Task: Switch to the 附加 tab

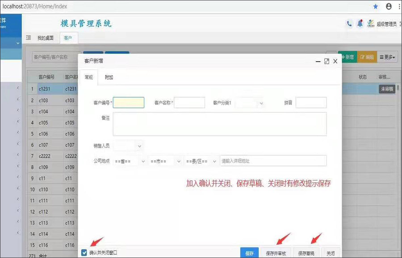Action: coord(109,77)
